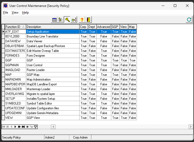Click the Corp column header
The width and height of the screenshot is (194, 142).
coord(84,27)
